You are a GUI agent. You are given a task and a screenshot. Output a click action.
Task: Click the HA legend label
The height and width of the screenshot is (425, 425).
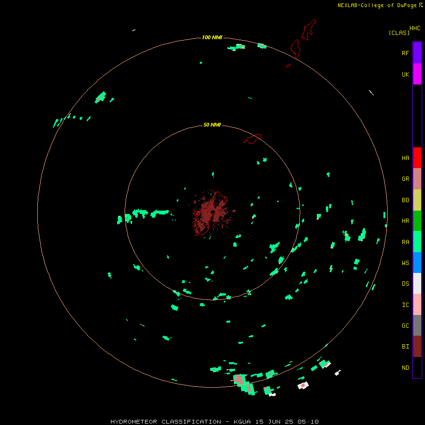405,158
